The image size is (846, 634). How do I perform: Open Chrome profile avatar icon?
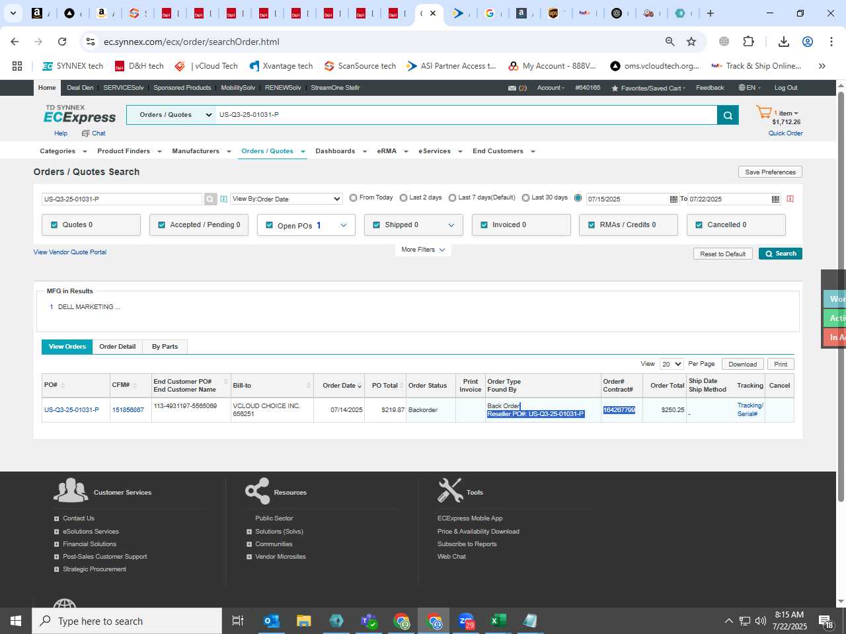(x=808, y=42)
